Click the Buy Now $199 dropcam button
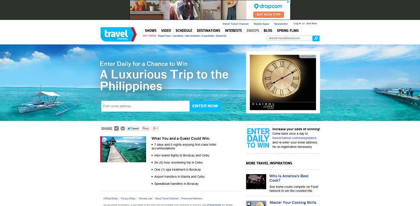The height and width of the screenshot is (206, 420). [x=268, y=14]
